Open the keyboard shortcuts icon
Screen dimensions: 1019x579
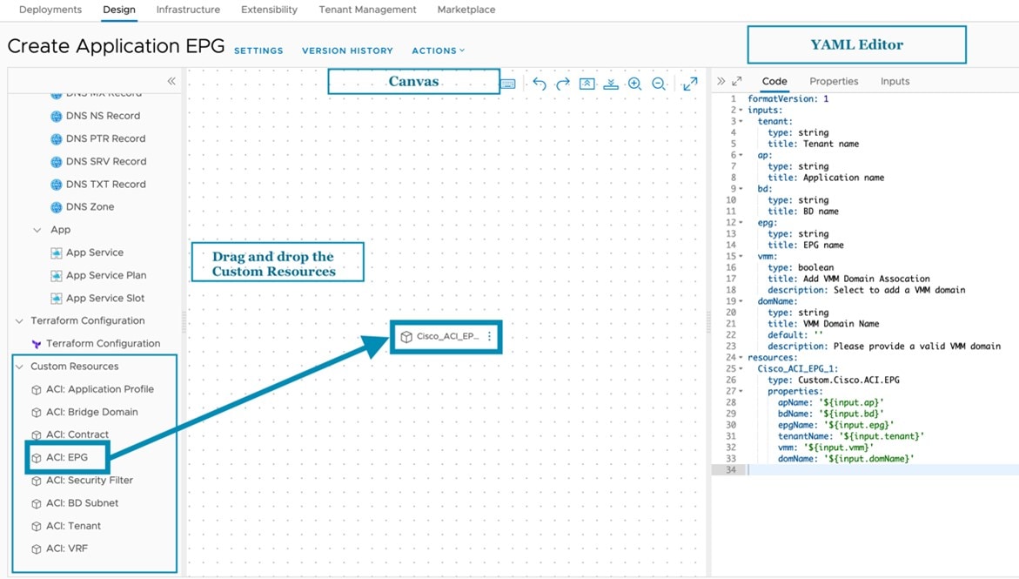[508, 84]
